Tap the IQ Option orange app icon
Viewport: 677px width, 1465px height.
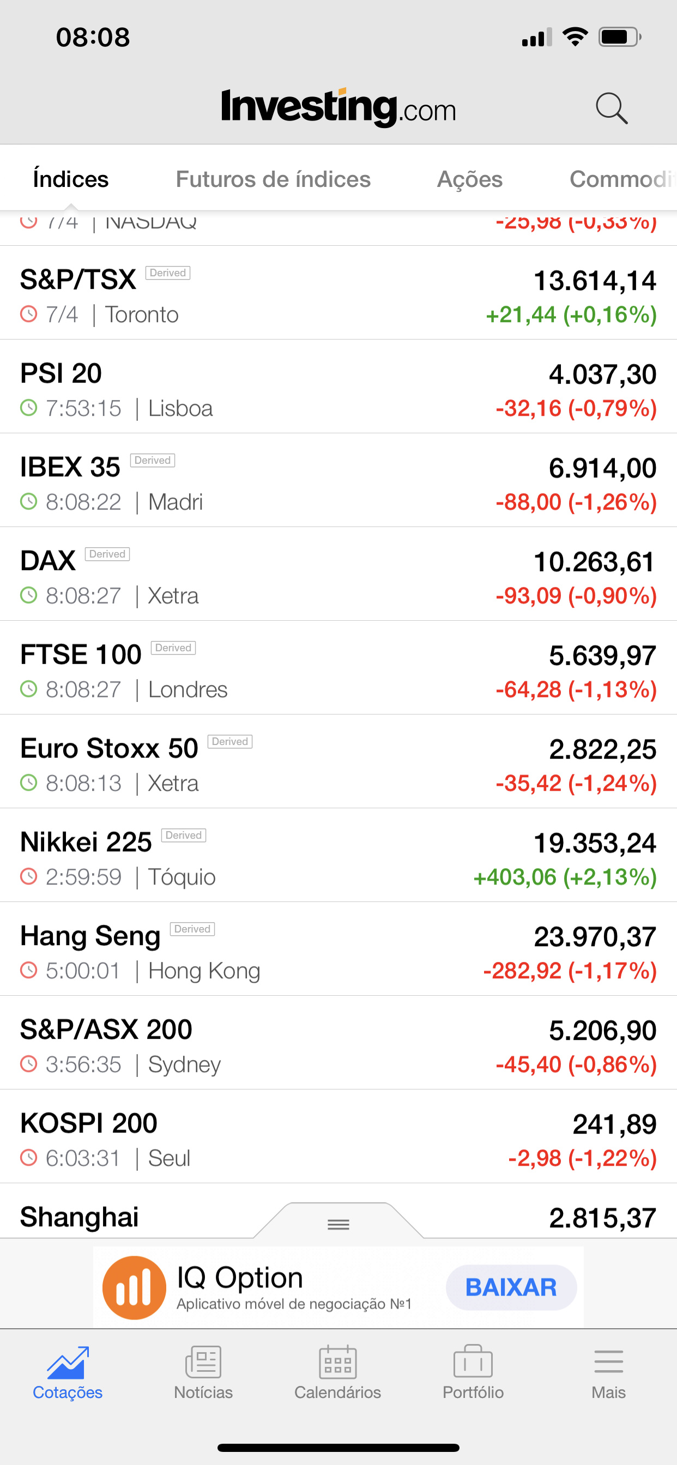tap(134, 1287)
